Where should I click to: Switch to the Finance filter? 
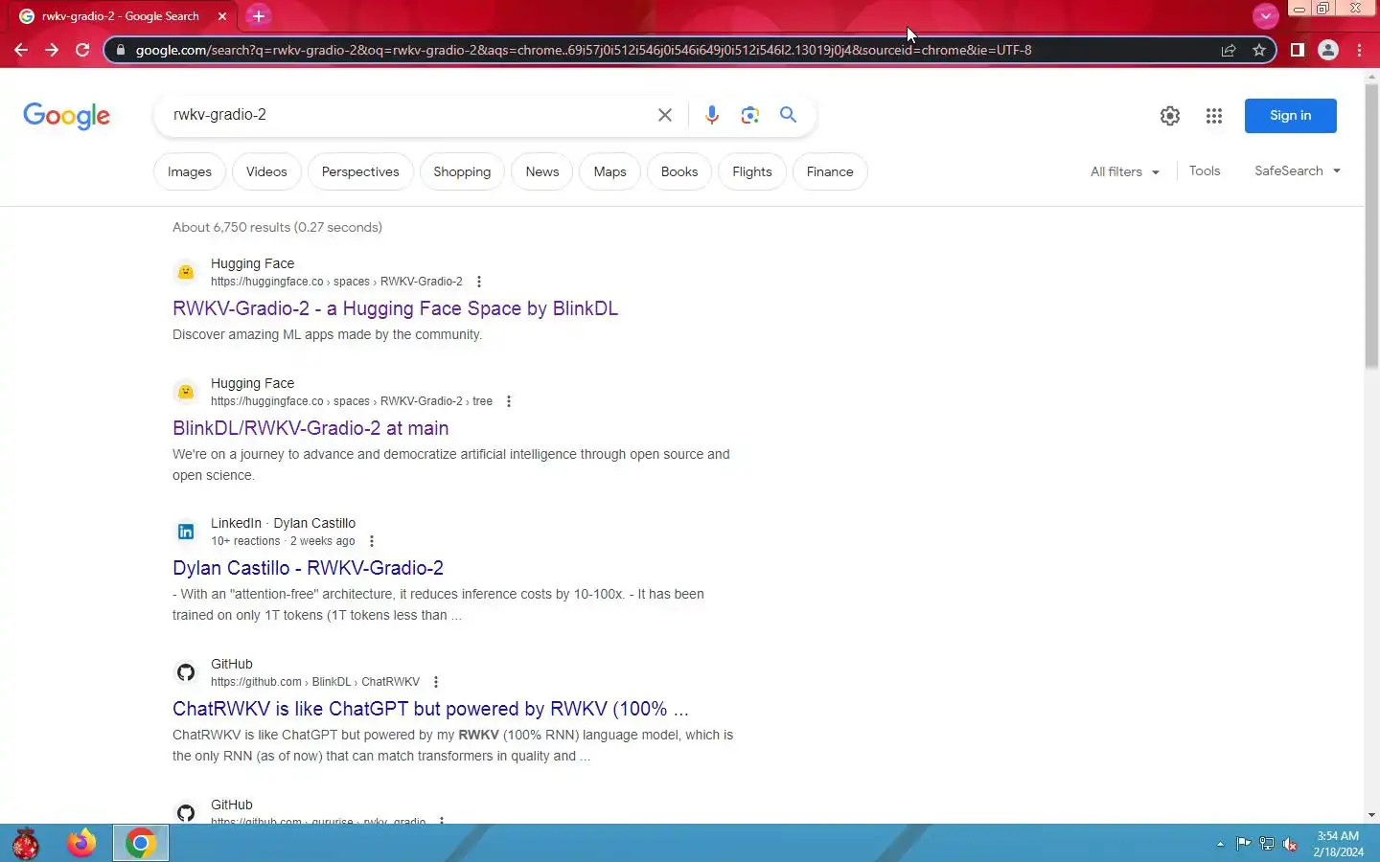pyautogui.click(x=830, y=171)
